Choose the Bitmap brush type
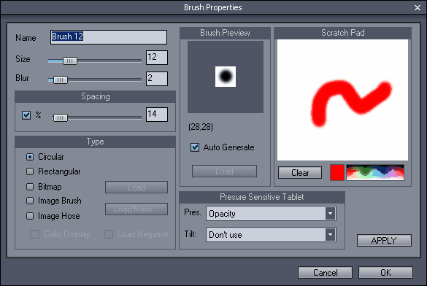Image resolution: width=427 pixels, height=286 pixels. [x=30, y=187]
